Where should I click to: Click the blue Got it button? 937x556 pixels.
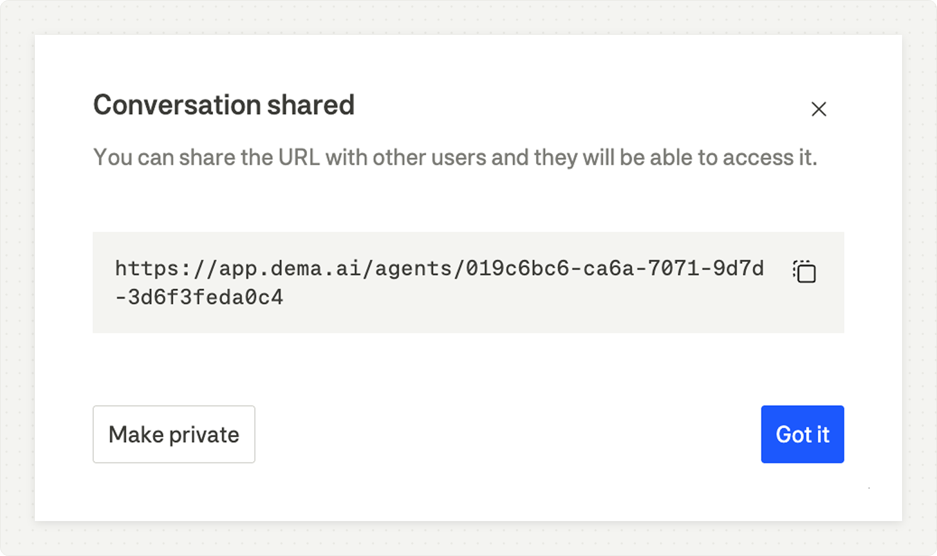click(x=802, y=434)
